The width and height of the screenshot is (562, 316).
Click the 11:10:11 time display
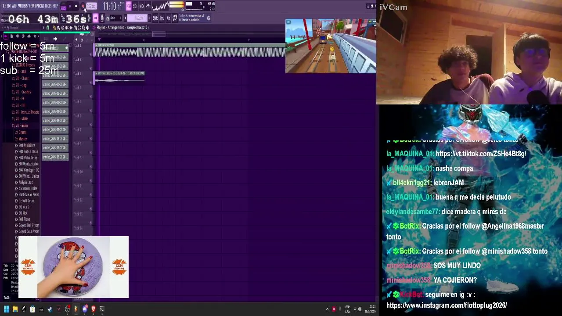point(113,6)
